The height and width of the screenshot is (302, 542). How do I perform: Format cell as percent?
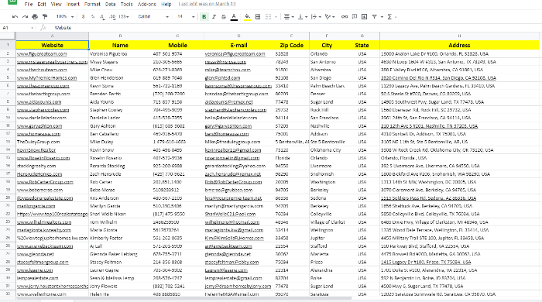[93, 16]
